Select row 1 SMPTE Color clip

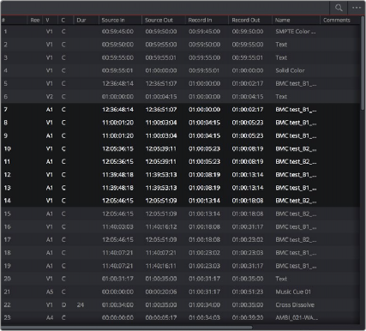point(181,32)
